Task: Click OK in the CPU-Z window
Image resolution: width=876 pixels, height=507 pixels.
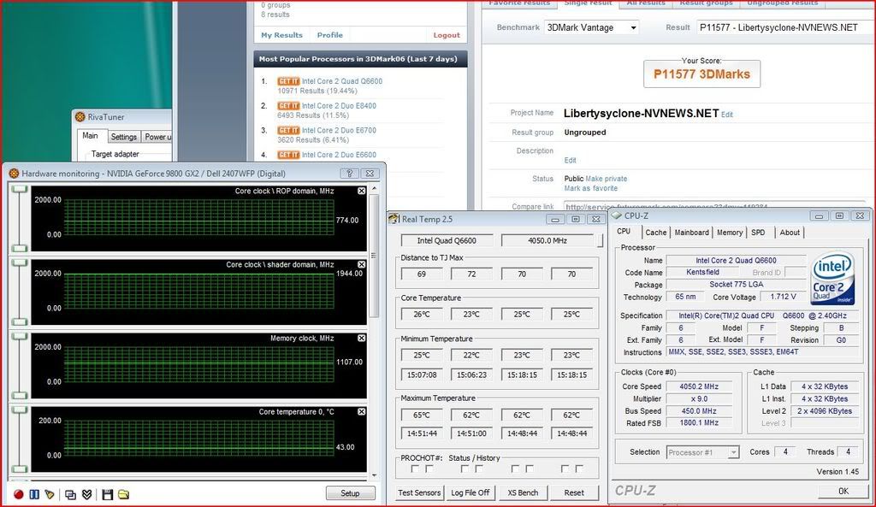Action: click(x=843, y=492)
